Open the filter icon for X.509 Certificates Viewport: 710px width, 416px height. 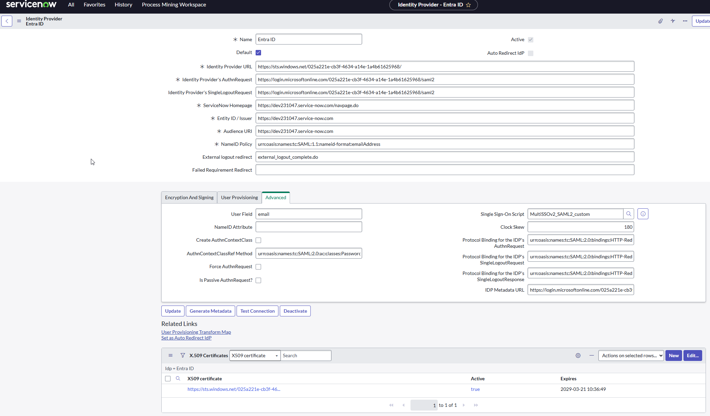[183, 355]
